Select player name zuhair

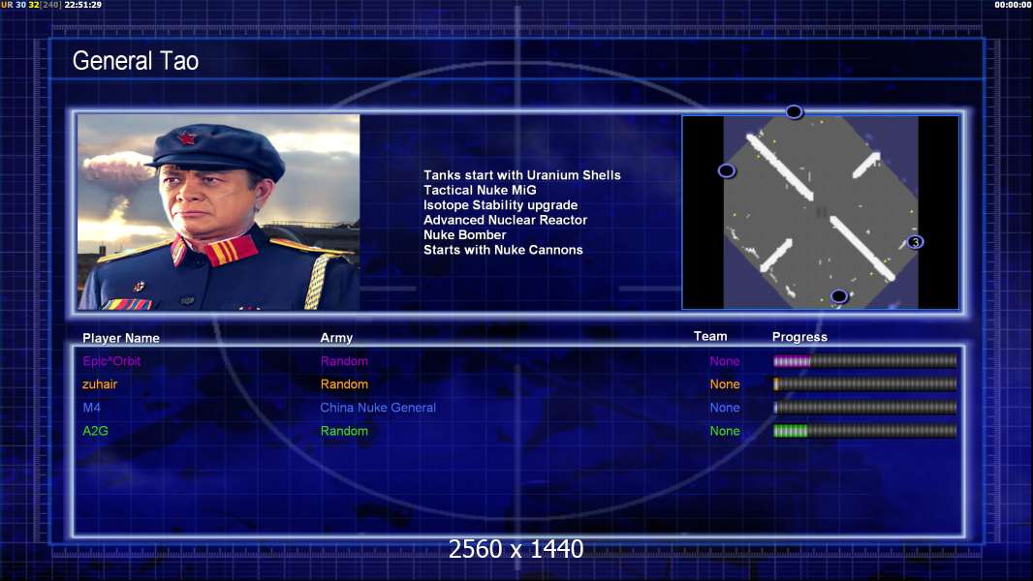(x=100, y=384)
